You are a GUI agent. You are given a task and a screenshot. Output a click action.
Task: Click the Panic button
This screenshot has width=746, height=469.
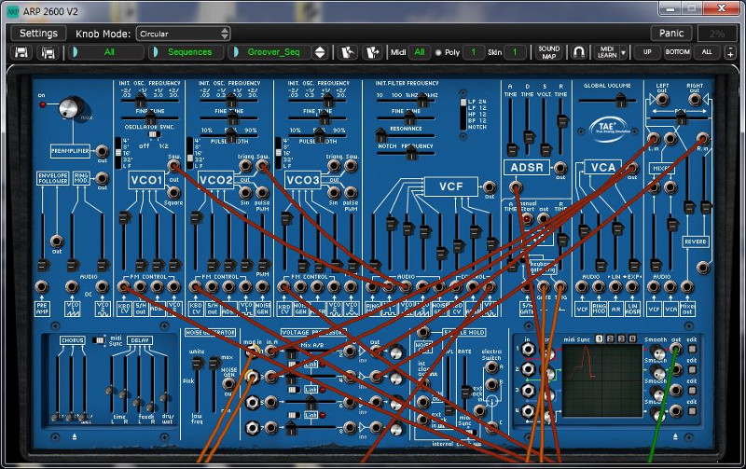coord(671,34)
